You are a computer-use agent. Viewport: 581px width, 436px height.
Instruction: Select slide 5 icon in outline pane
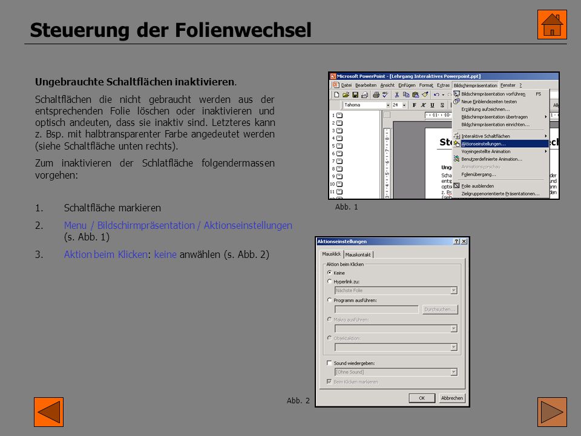tap(340, 146)
